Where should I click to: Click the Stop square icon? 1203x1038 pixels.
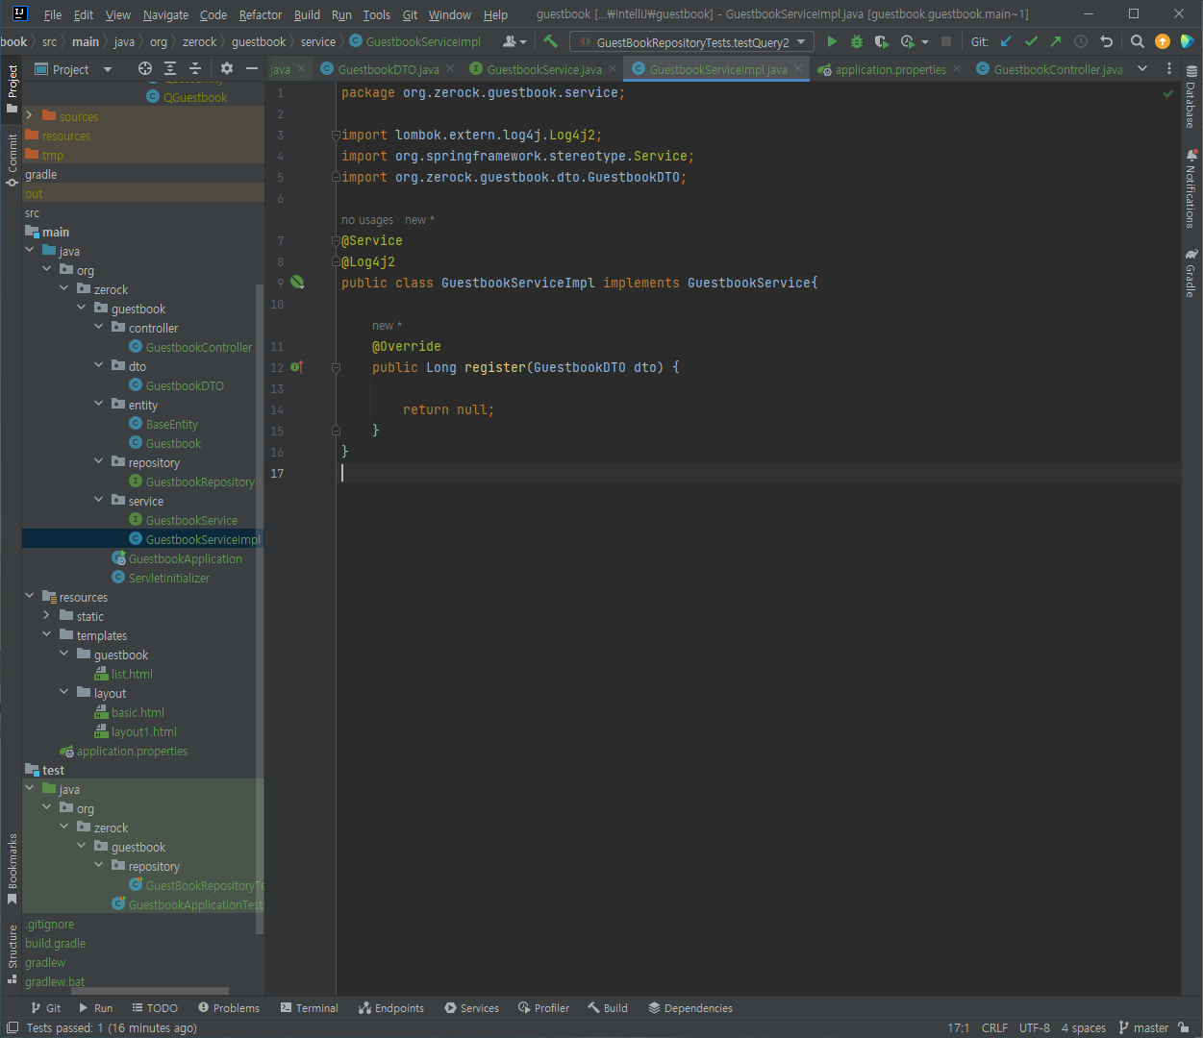[946, 41]
